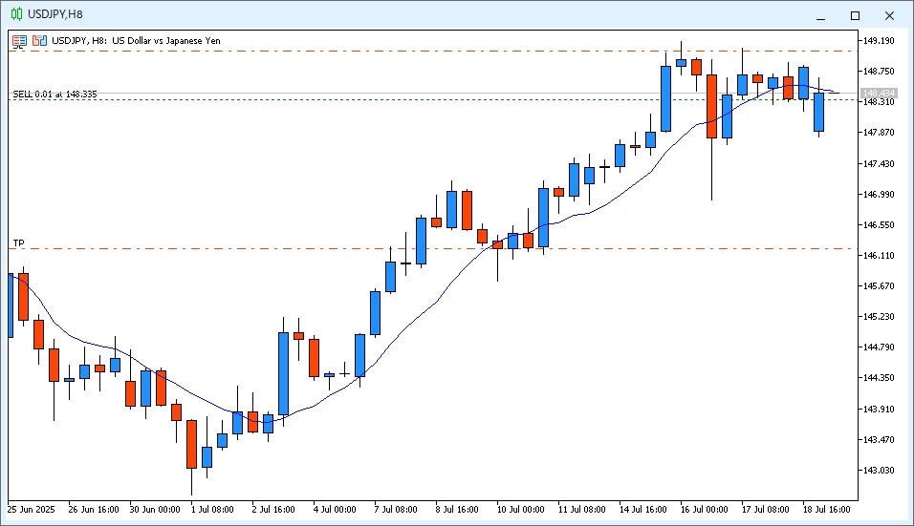Click 'USDJPY, H8: US Dollar vs Japanese Yen' label
This screenshot has height=526, width=914.
[x=136, y=41]
